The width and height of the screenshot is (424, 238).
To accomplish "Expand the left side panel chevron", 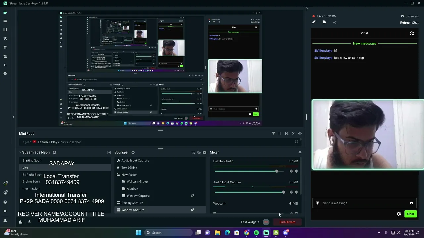I will point(13,117).
